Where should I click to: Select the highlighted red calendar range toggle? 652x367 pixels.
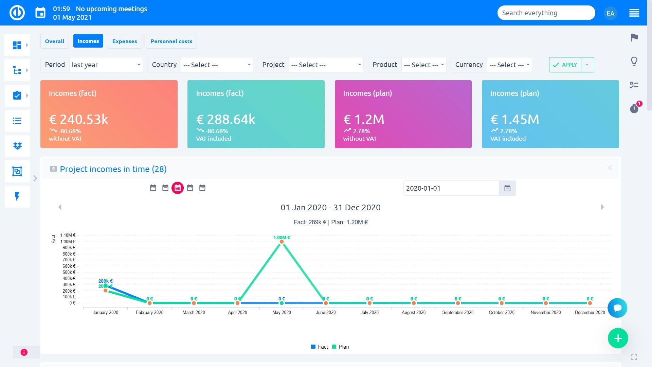[x=177, y=188]
